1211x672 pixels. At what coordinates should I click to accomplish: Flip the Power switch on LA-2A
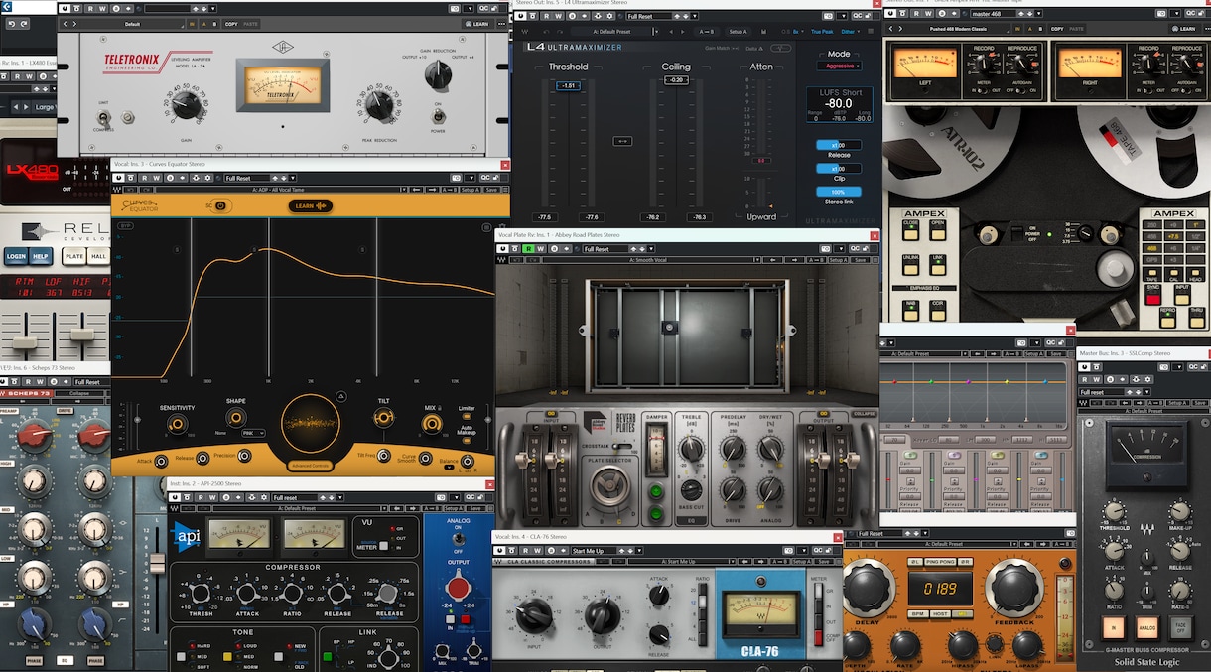tap(438, 116)
